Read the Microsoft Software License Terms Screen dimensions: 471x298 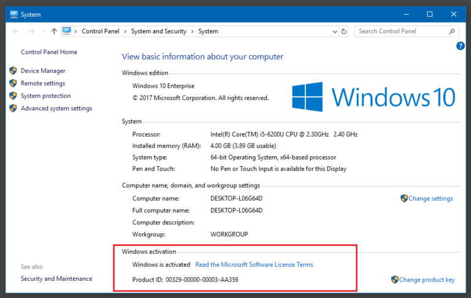(x=254, y=265)
